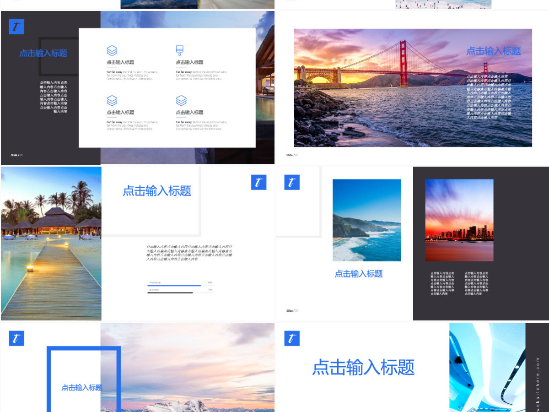Image resolution: width=549 pixels, height=412 pixels.
Task: Click the 'Far far away' paragraph under the paint roller heading
Action: click(x=201, y=75)
